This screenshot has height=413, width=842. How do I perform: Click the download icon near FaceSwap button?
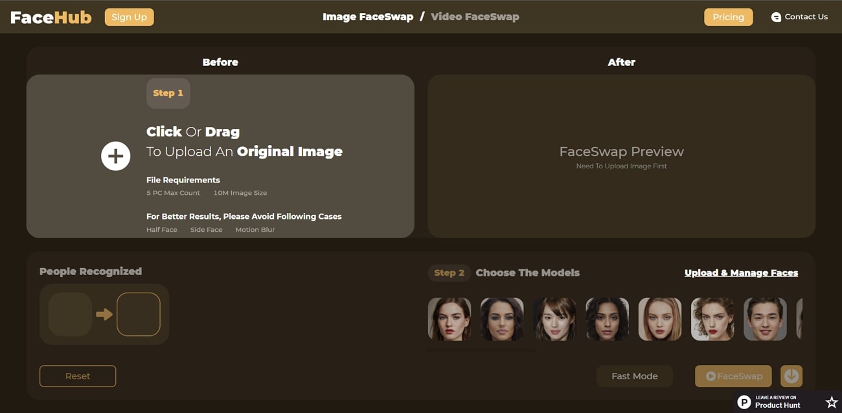(791, 376)
